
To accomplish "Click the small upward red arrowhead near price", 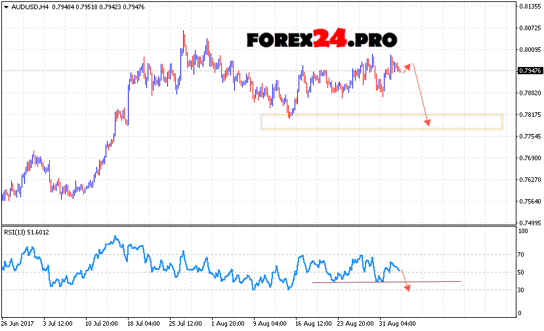I will [410, 65].
